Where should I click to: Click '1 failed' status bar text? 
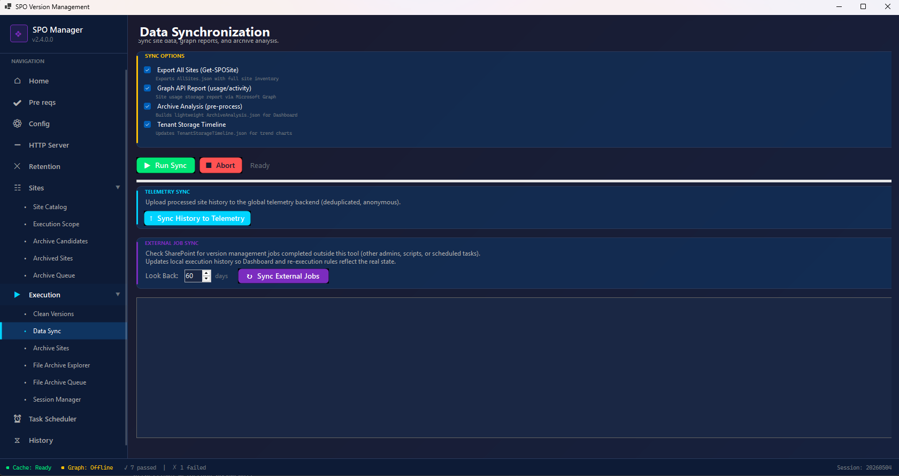click(x=189, y=467)
